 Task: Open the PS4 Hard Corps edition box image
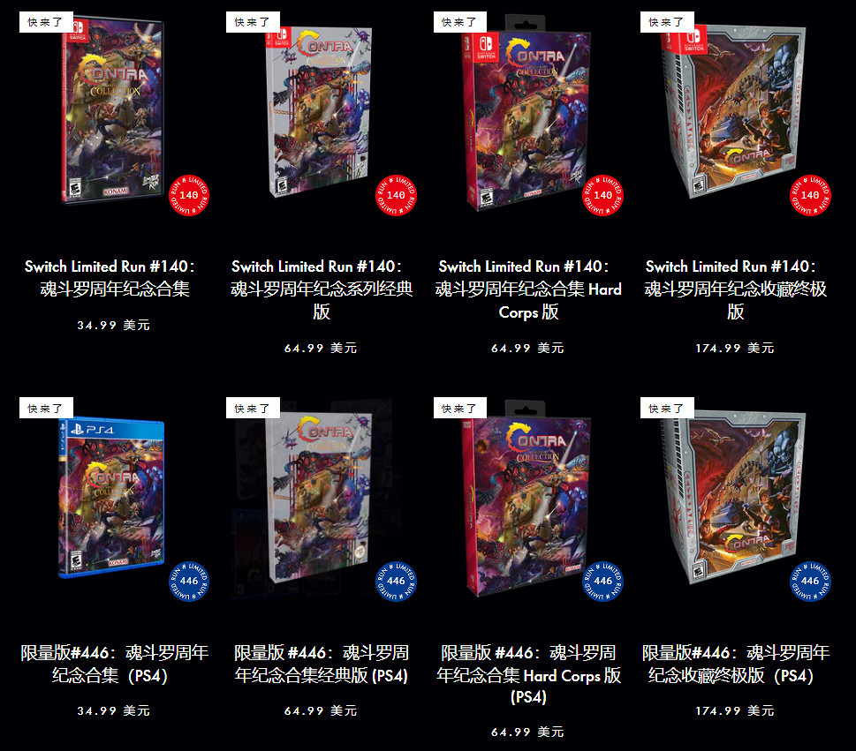526,499
